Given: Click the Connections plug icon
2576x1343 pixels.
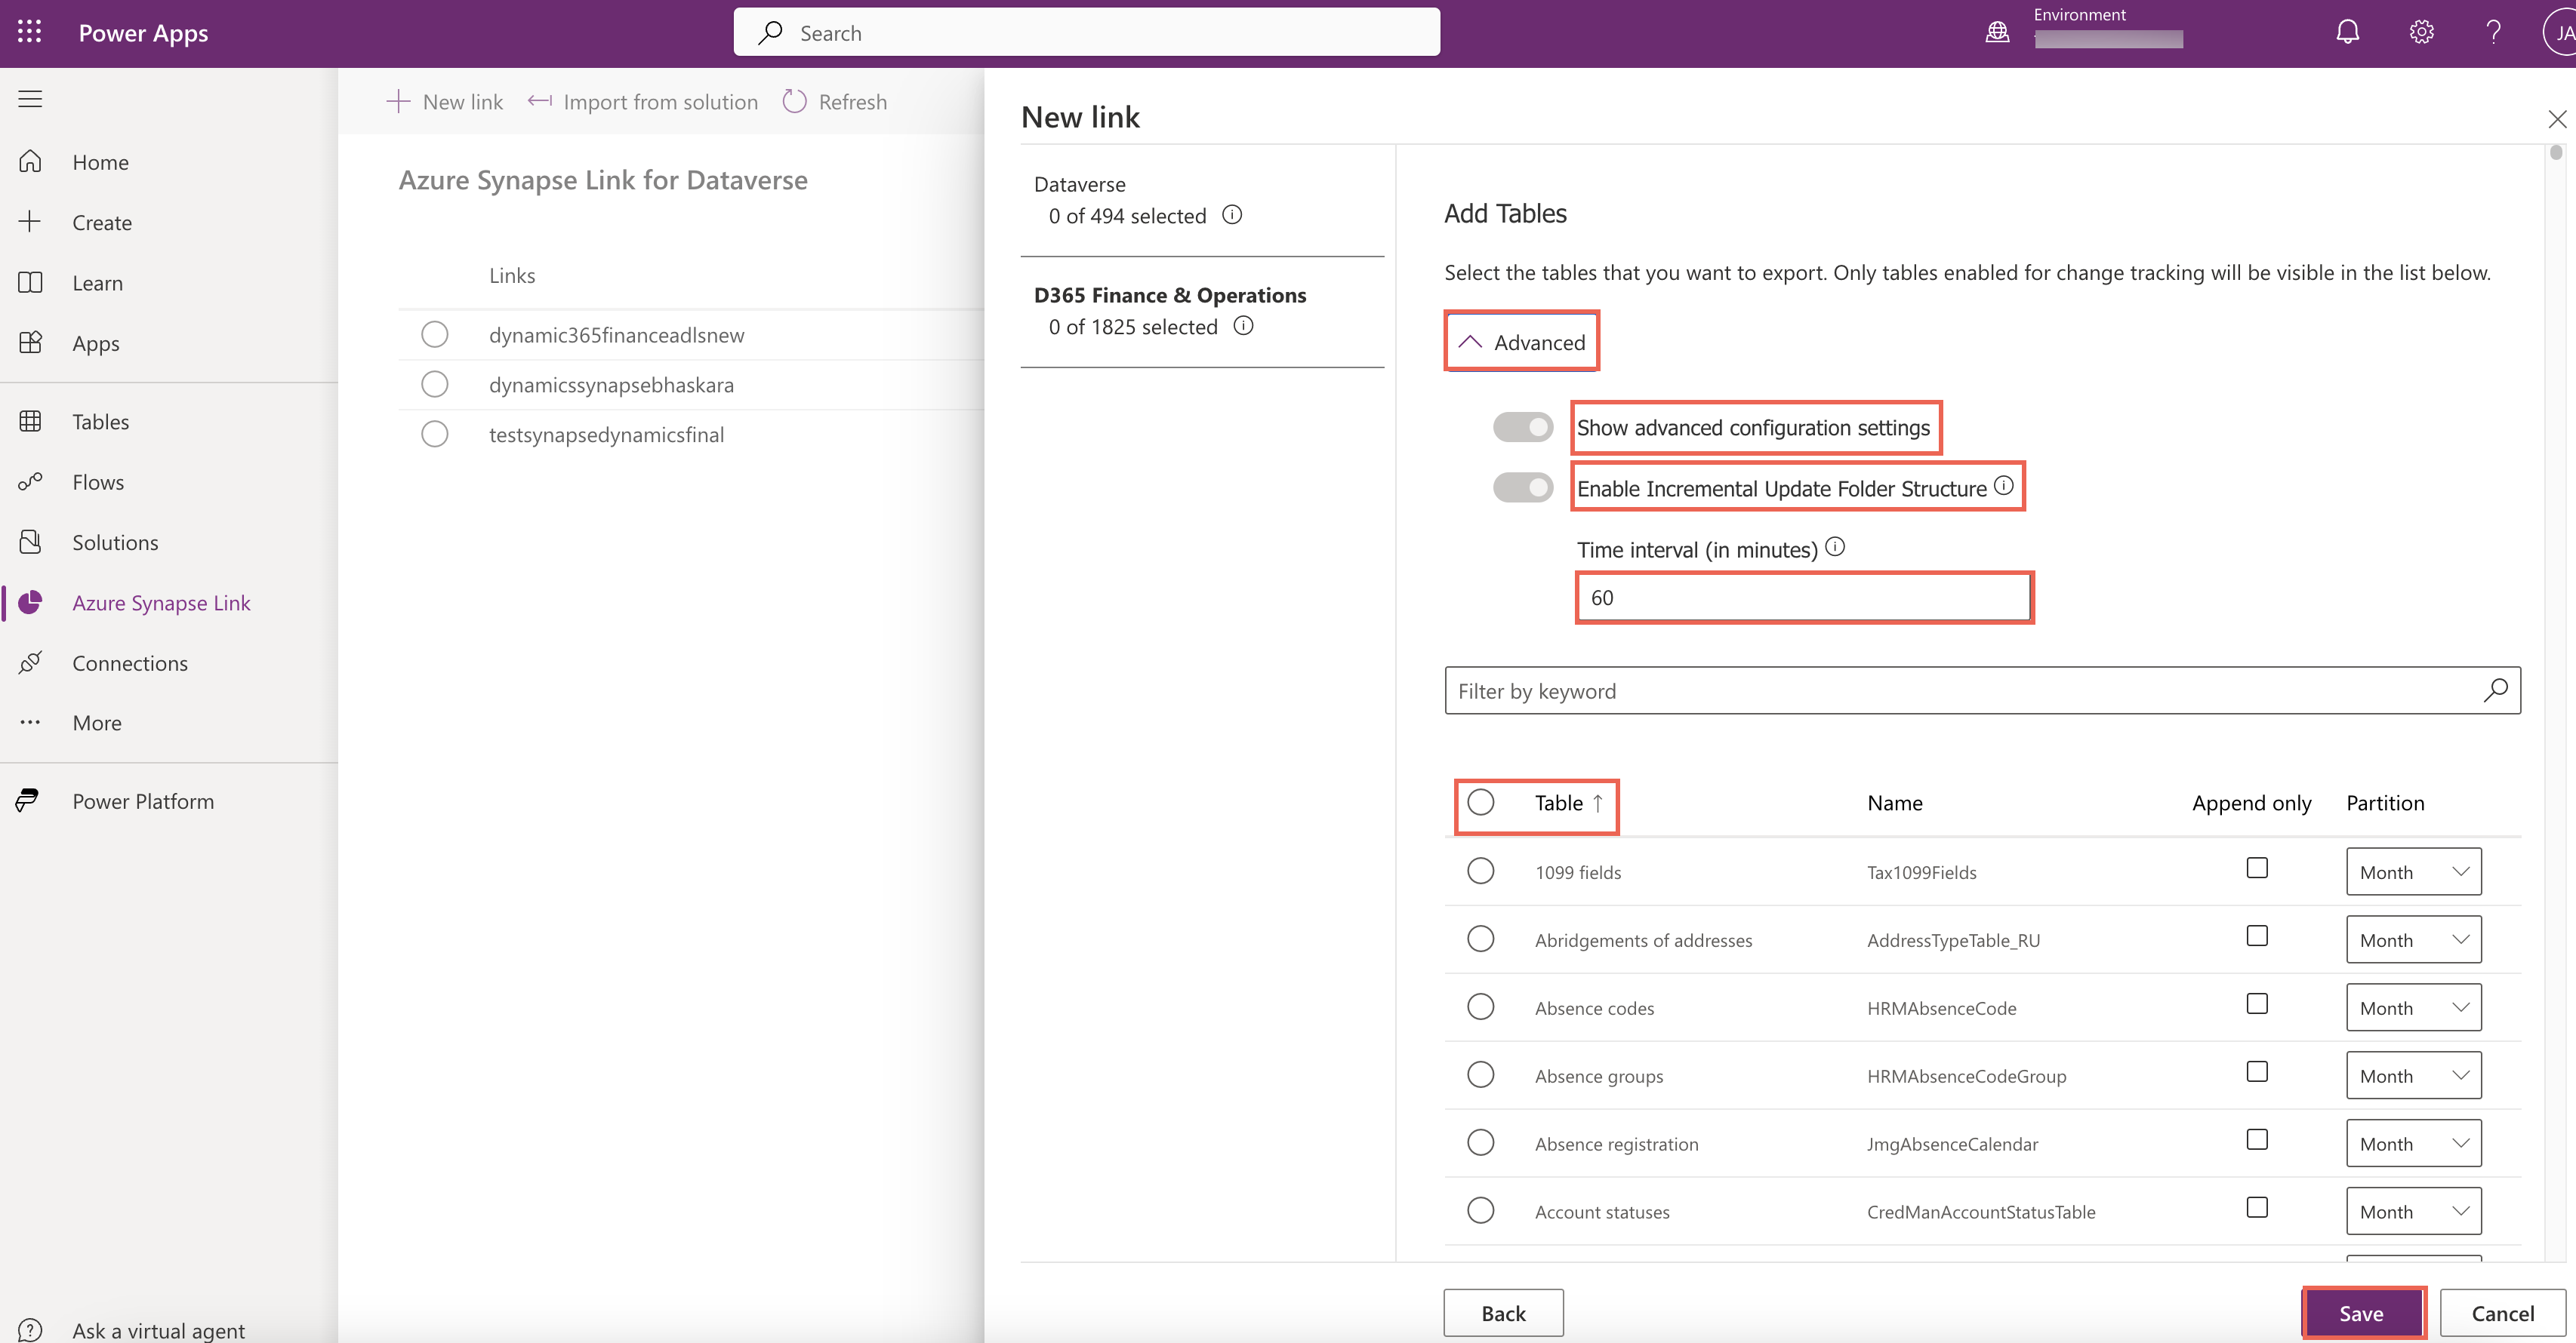Looking at the screenshot, I should [x=30, y=662].
